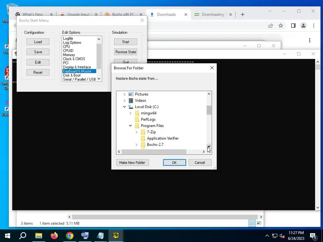Viewport: 323px width, 242px height.
Task: Click folder tree horizontal scroll left arrow
Action: tap(119, 152)
